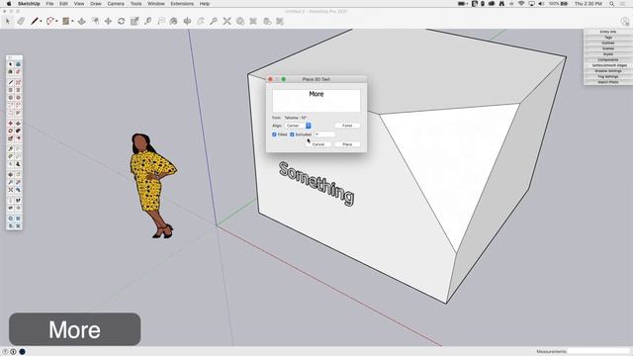The image size is (633, 356).
Task: Select the Arc tool in top toolbar
Action: pos(50,21)
